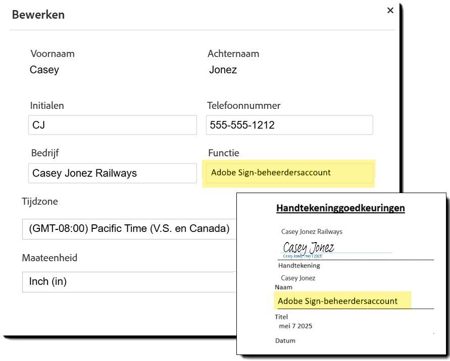This screenshot has height=361, width=450.
Task: Click the highlighted Adobe Sign-beheerdersaccount title in document
Action: pos(338,301)
